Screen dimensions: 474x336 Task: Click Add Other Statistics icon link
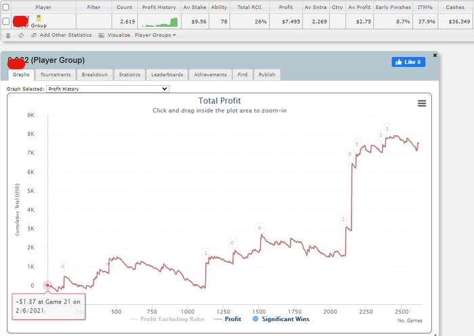pos(62,35)
